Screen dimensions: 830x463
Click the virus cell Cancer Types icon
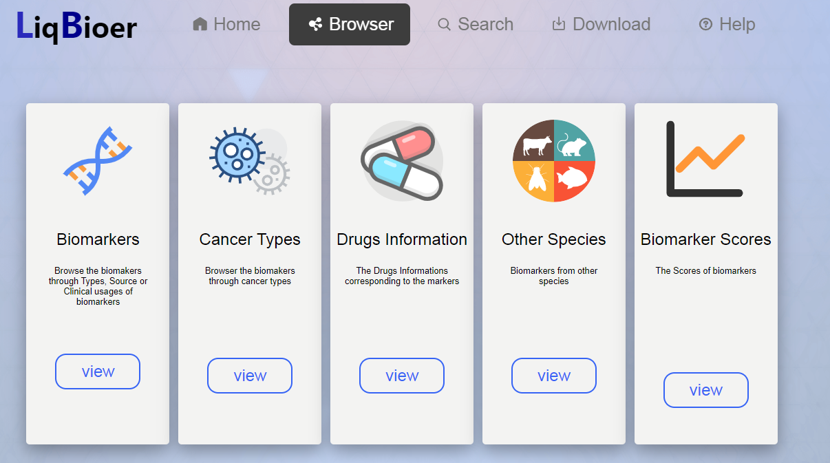249,160
